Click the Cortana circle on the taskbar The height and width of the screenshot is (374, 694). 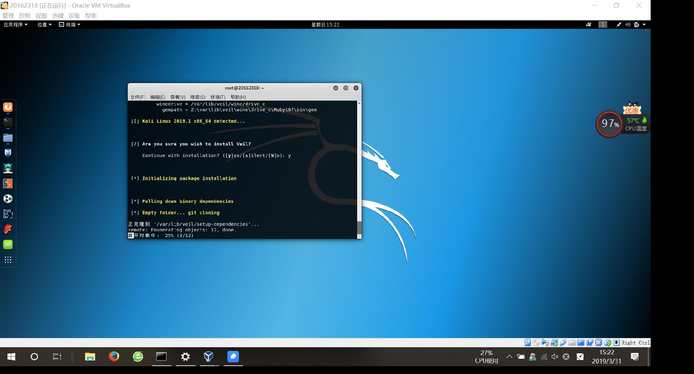(34, 356)
